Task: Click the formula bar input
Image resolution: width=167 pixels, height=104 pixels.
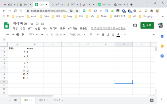Action: pyautogui.click(x=82, y=40)
